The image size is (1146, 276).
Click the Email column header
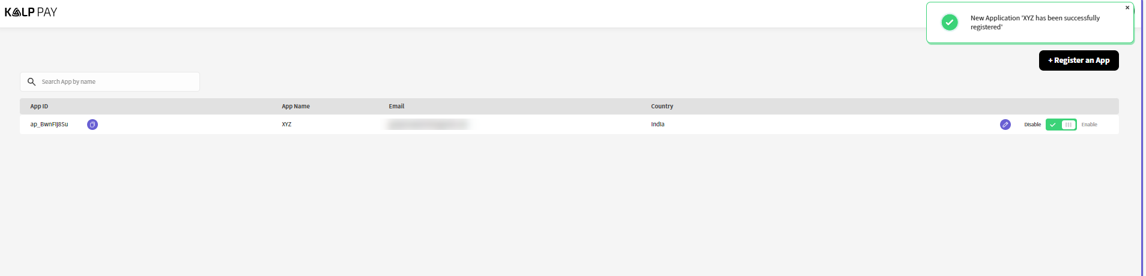tap(396, 107)
